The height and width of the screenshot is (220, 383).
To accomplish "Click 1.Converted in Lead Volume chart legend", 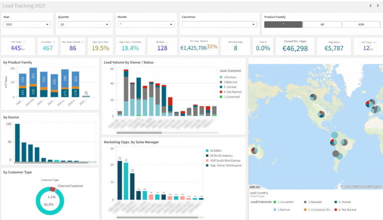I will click(x=229, y=97).
